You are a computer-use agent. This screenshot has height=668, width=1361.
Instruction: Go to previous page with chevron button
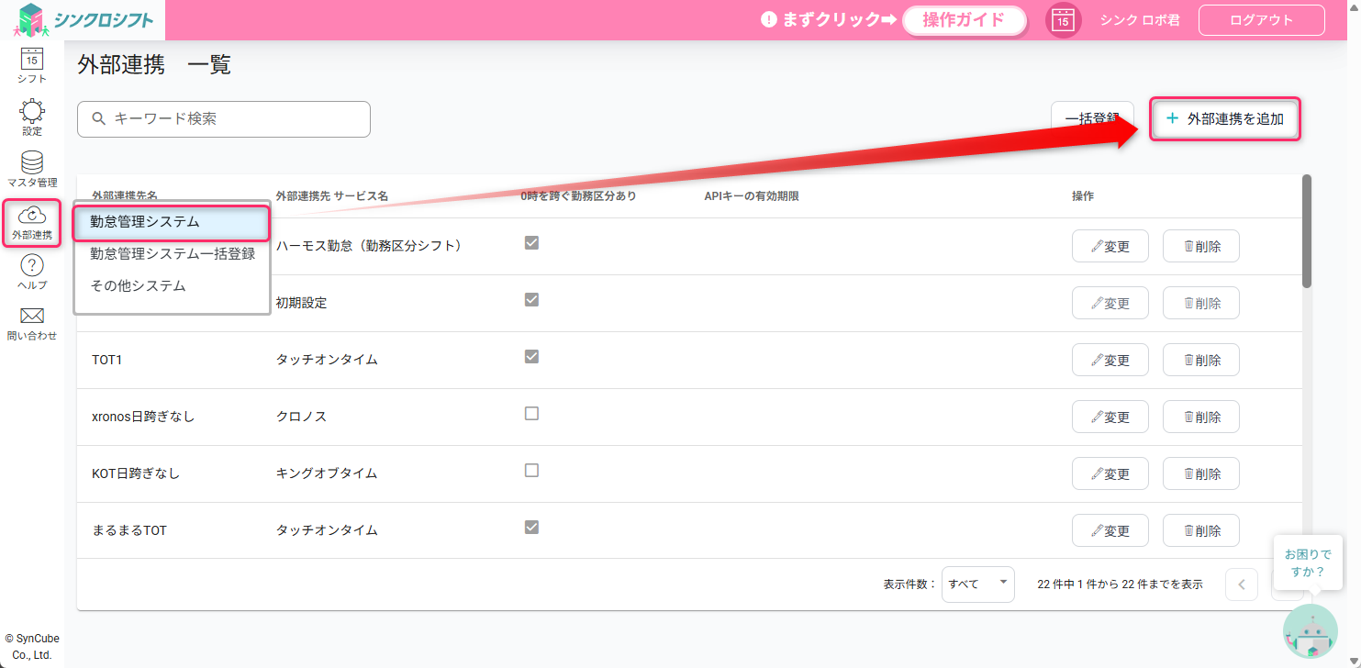pyautogui.click(x=1242, y=584)
